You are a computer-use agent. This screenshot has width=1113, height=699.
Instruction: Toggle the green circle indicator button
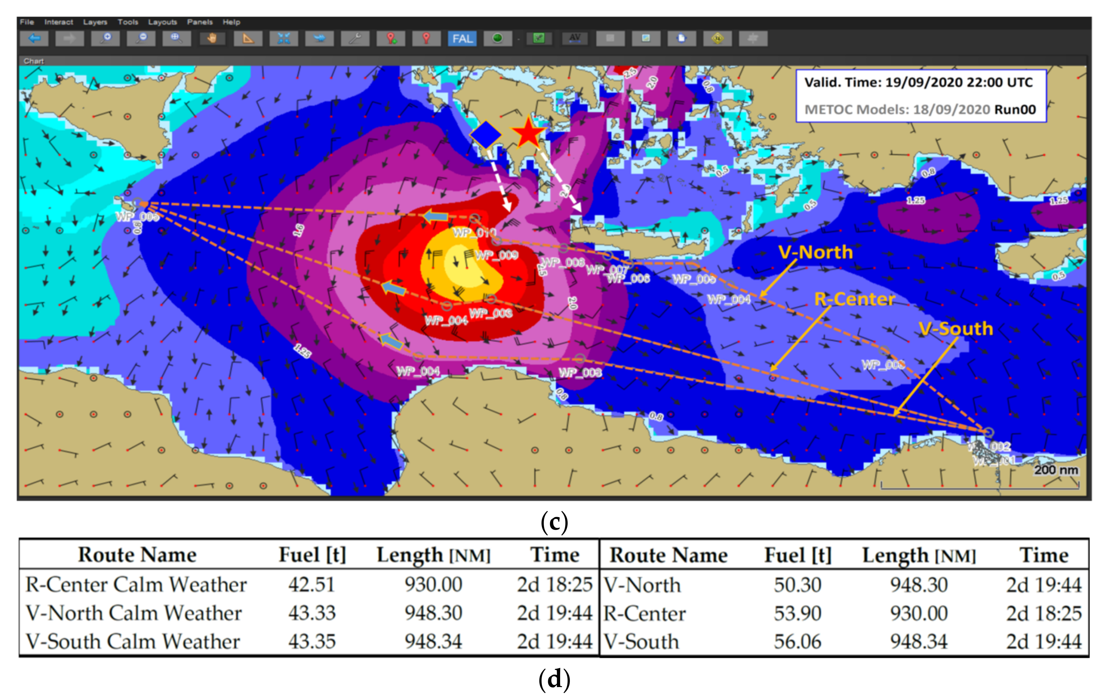(x=498, y=38)
